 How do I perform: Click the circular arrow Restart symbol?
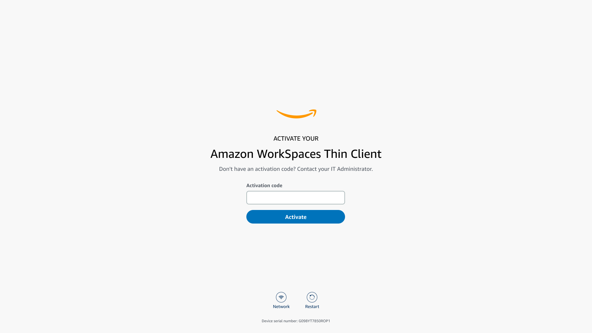[312, 297]
